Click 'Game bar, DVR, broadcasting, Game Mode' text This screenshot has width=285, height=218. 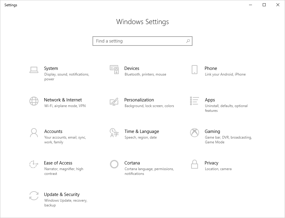click(228, 140)
